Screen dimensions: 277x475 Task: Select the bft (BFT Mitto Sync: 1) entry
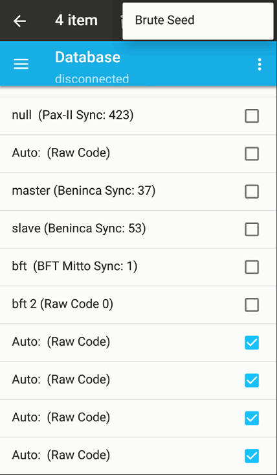138,267
